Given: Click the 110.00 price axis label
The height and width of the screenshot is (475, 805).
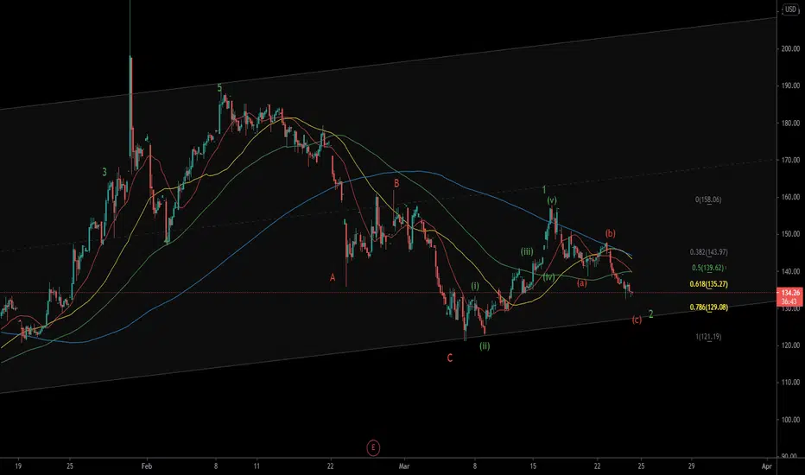Looking at the screenshot, I should 790,383.
